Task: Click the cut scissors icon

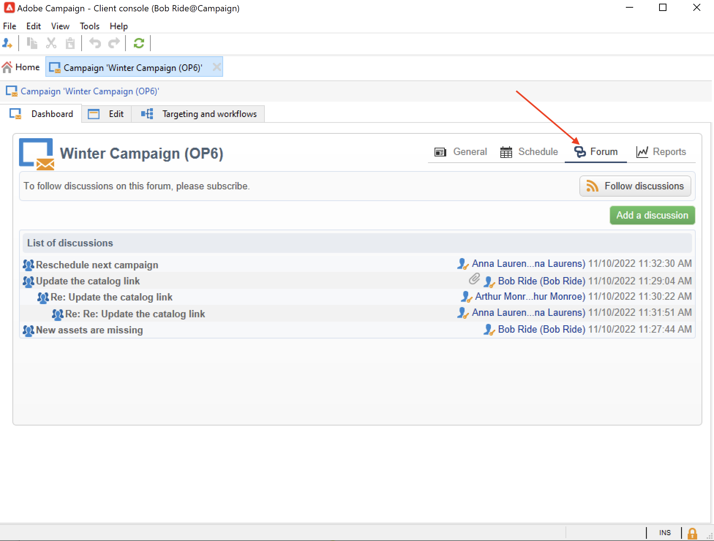Action: 51,43
